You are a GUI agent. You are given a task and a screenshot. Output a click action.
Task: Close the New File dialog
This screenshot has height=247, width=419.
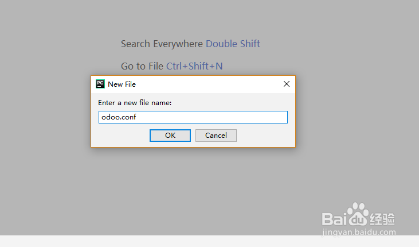click(x=287, y=84)
